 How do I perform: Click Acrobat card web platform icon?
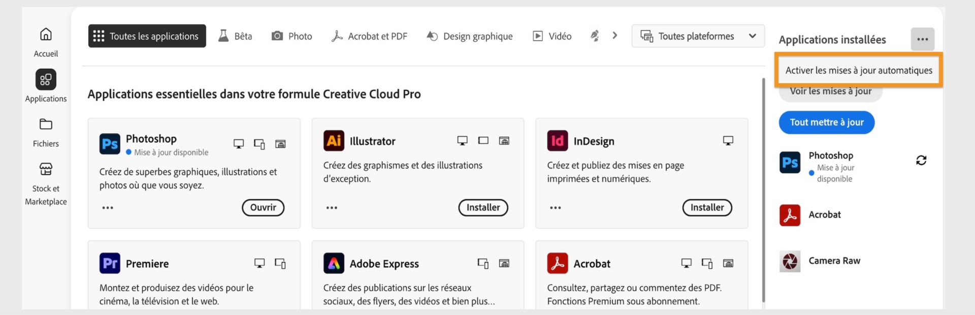[x=728, y=263]
